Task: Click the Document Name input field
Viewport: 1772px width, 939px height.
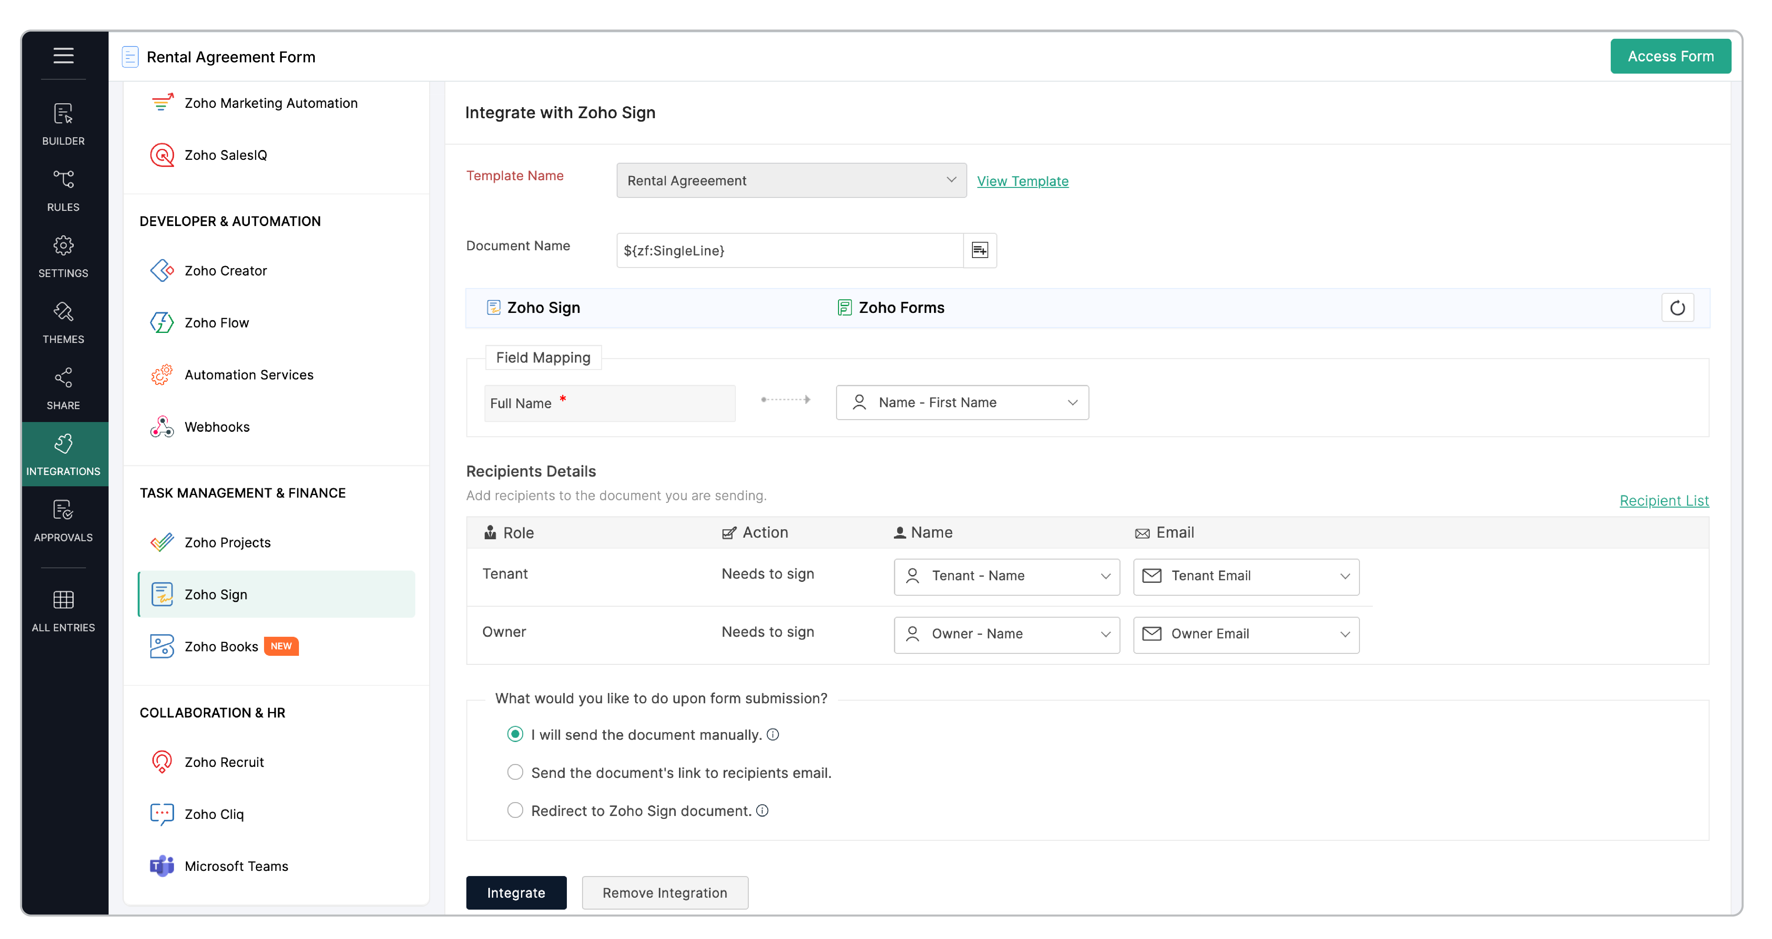Action: [x=788, y=250]
